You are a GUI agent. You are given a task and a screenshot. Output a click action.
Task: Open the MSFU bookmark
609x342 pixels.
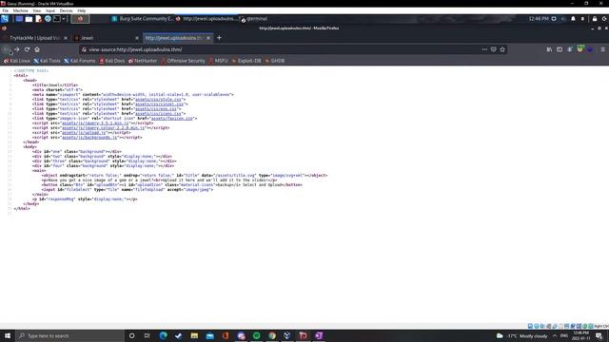(218, 61)
